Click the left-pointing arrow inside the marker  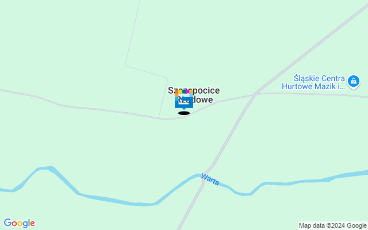pyautogui.click(x=186, y=99)
